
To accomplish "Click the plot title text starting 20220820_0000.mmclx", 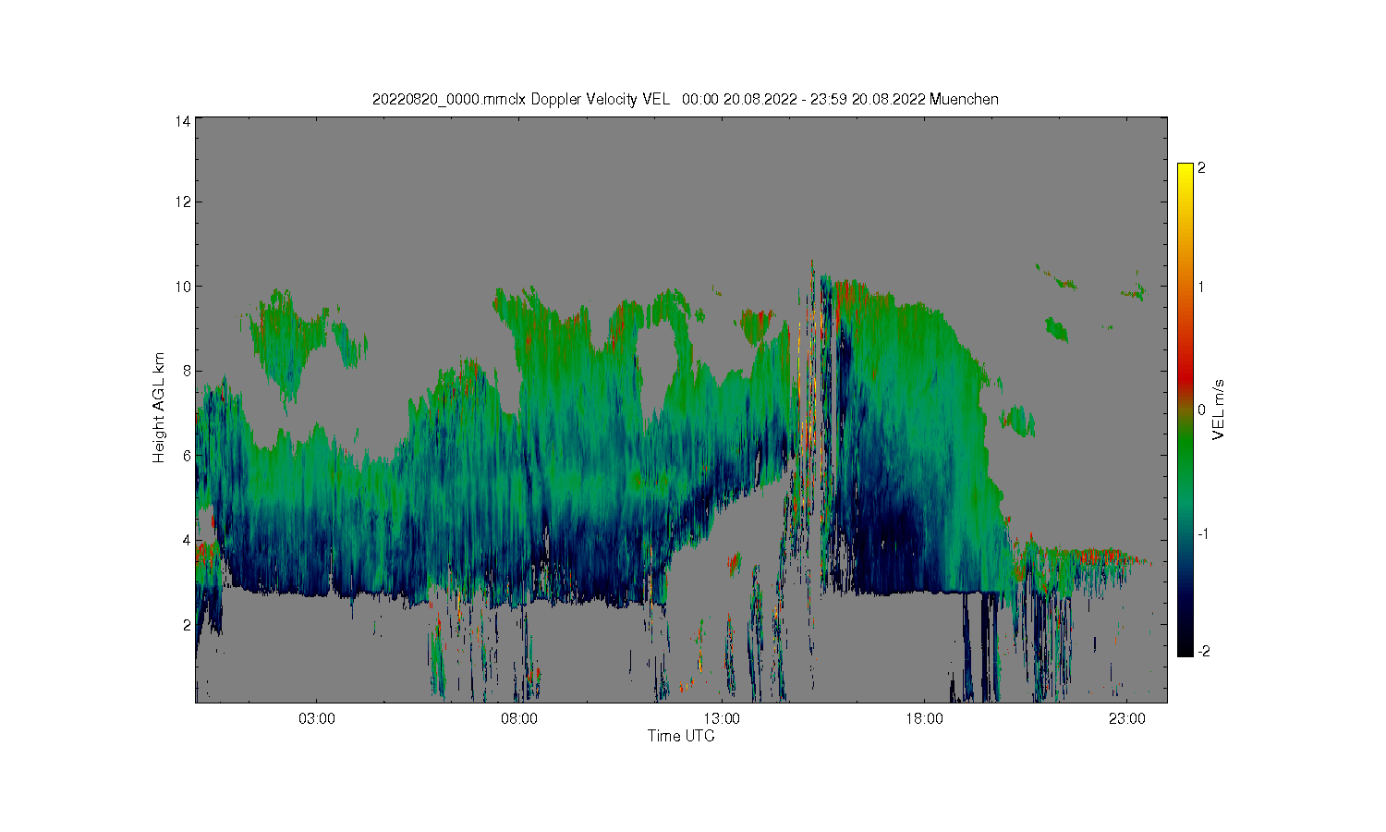I will tap(685, 99).
